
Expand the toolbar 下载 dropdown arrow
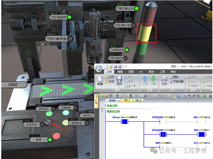pyautogui.click(x=140, y=96)
